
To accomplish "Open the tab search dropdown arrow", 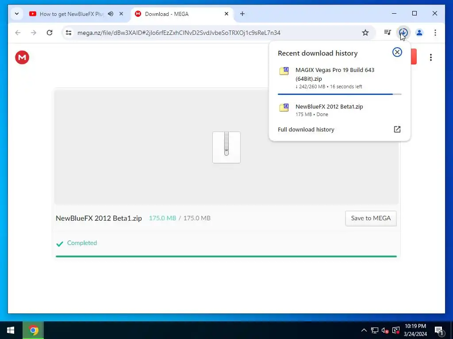I will [17, 14].
